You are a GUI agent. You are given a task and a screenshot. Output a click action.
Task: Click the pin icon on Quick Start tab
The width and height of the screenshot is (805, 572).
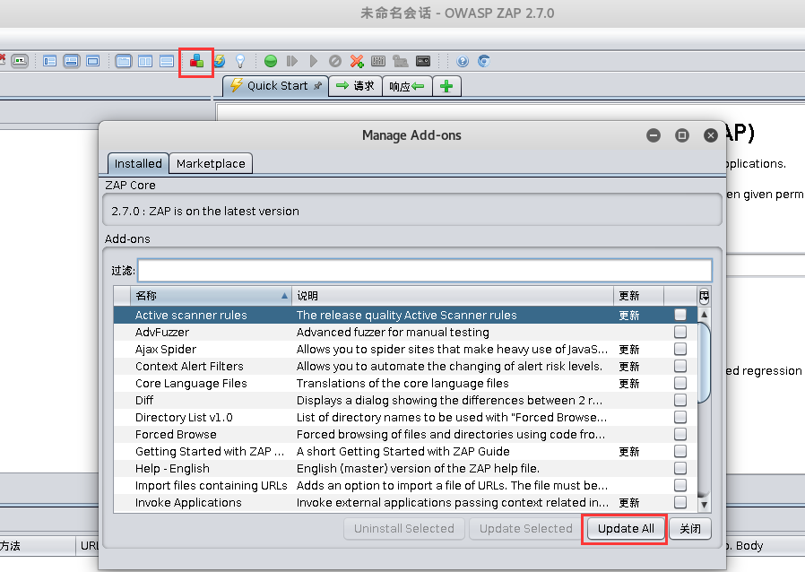point(318,86)
